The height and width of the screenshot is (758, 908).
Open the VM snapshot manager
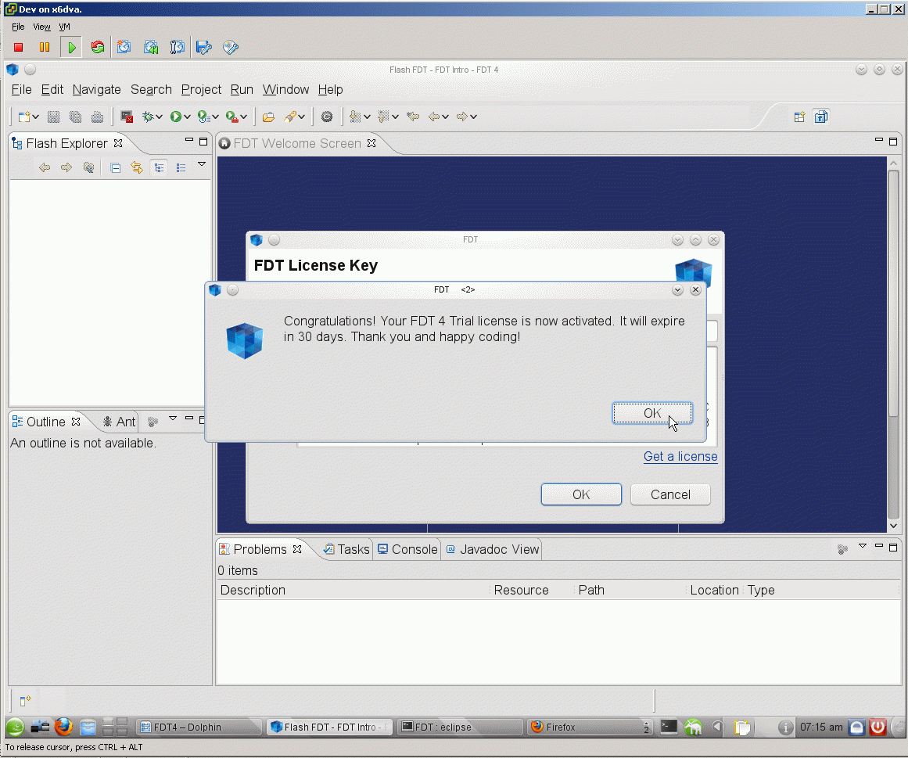(x=177, y=48)
